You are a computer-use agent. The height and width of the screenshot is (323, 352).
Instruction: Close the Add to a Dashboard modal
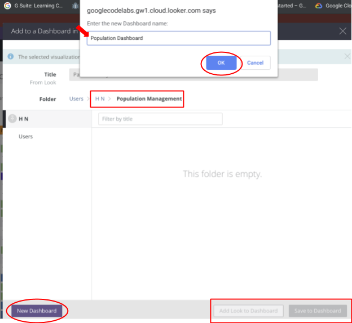[342, 31]
